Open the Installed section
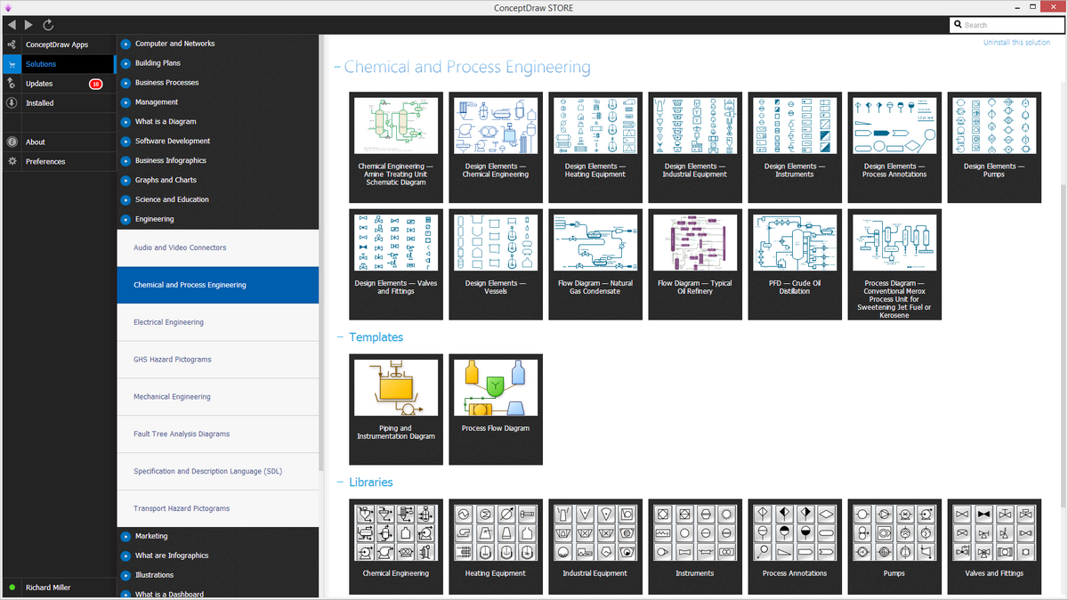 40,103
